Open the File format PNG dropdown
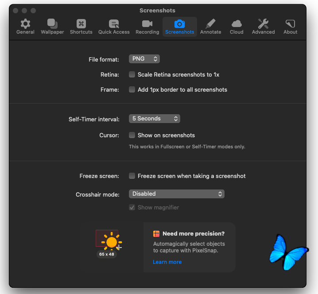 144,59
